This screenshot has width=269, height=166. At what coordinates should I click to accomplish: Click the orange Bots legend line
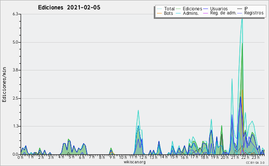point(159,13)
